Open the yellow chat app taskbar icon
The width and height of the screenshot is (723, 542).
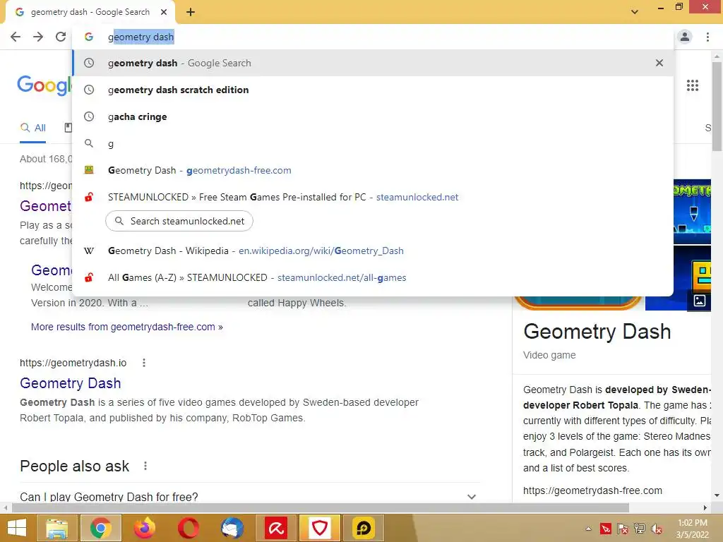pyautogui.click(x=364, y=528)
